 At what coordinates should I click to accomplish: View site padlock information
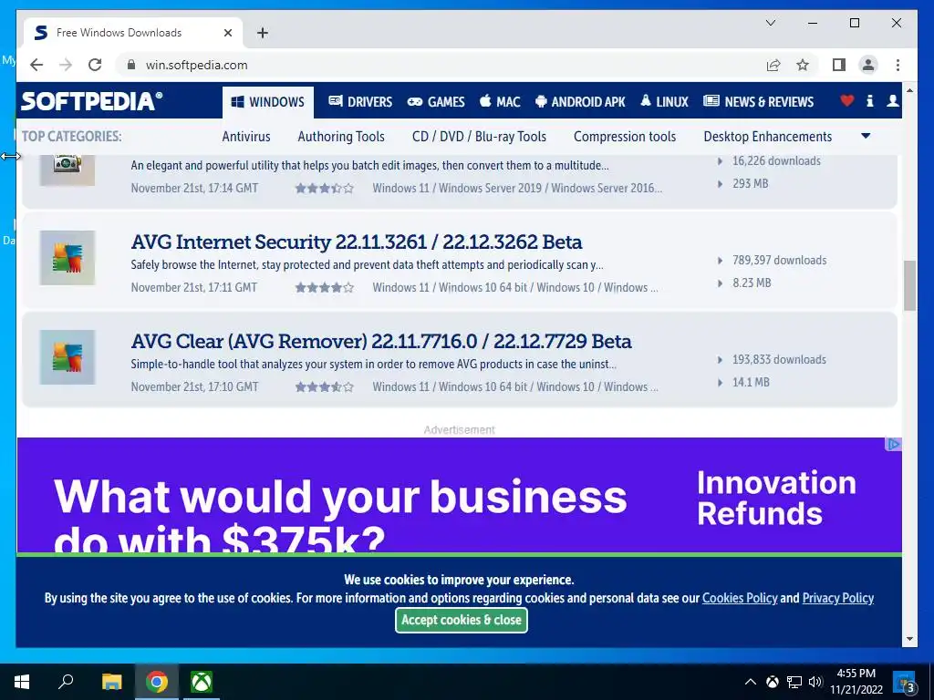tap(131, 65)
